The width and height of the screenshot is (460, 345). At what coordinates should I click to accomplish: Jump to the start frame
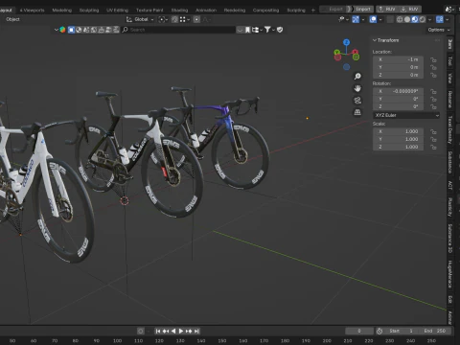(x=158, y=331)
